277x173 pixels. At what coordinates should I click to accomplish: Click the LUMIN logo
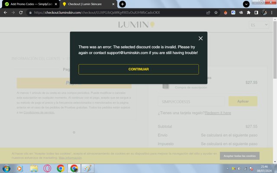point(136,25)
